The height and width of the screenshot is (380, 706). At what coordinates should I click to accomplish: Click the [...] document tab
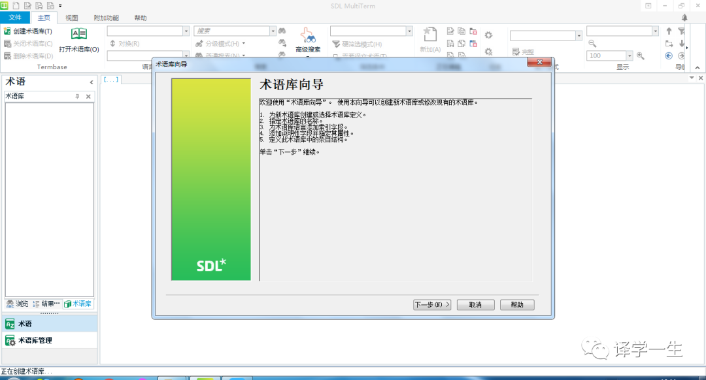pyautogui.click(x=110, y=80)
